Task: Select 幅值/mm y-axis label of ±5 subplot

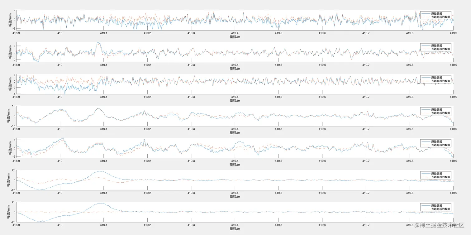Action: (x=10, y=148)
